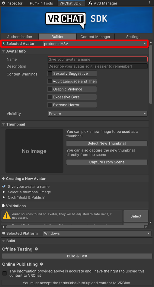The height and width of the screenshot is (287, 154).
Task: Open the Authentication tab
Action: click(x=20, y=37)
